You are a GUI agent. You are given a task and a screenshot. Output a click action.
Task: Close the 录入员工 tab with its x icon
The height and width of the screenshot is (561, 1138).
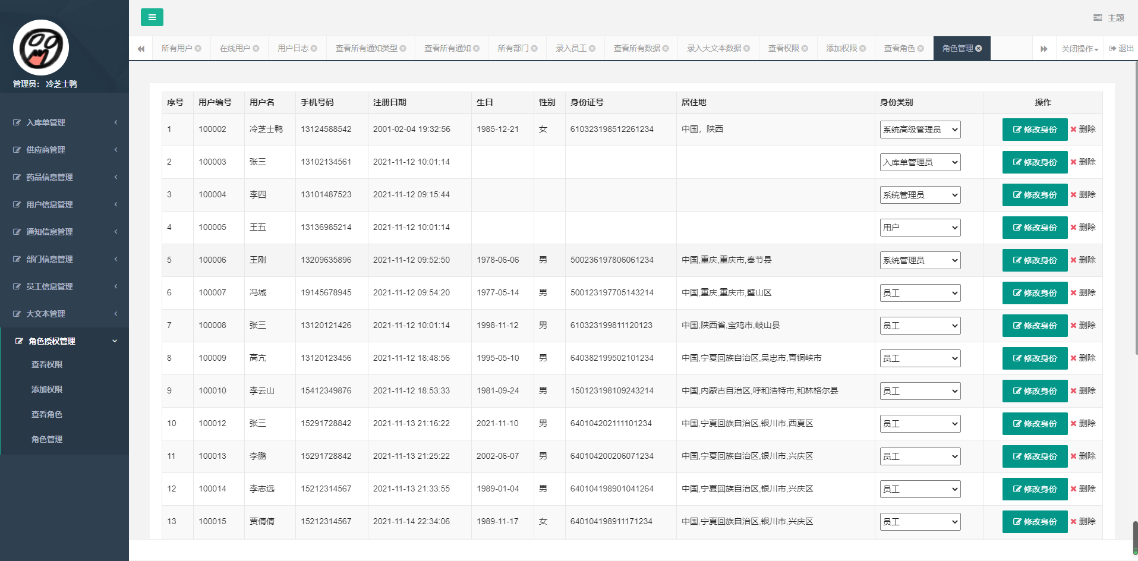(x=592, y=48)
